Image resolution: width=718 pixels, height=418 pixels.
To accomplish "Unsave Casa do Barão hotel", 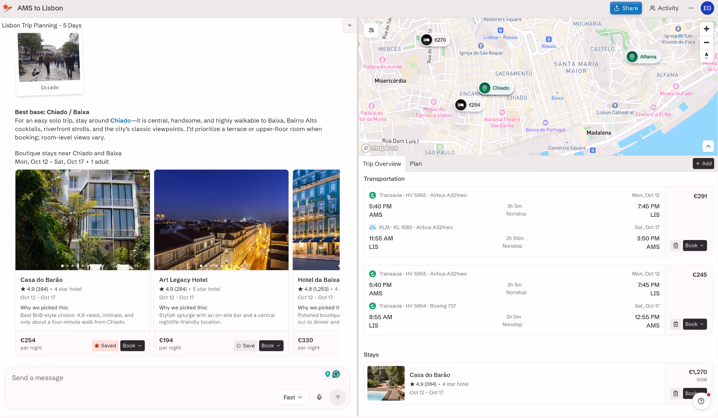I will 105,346.
